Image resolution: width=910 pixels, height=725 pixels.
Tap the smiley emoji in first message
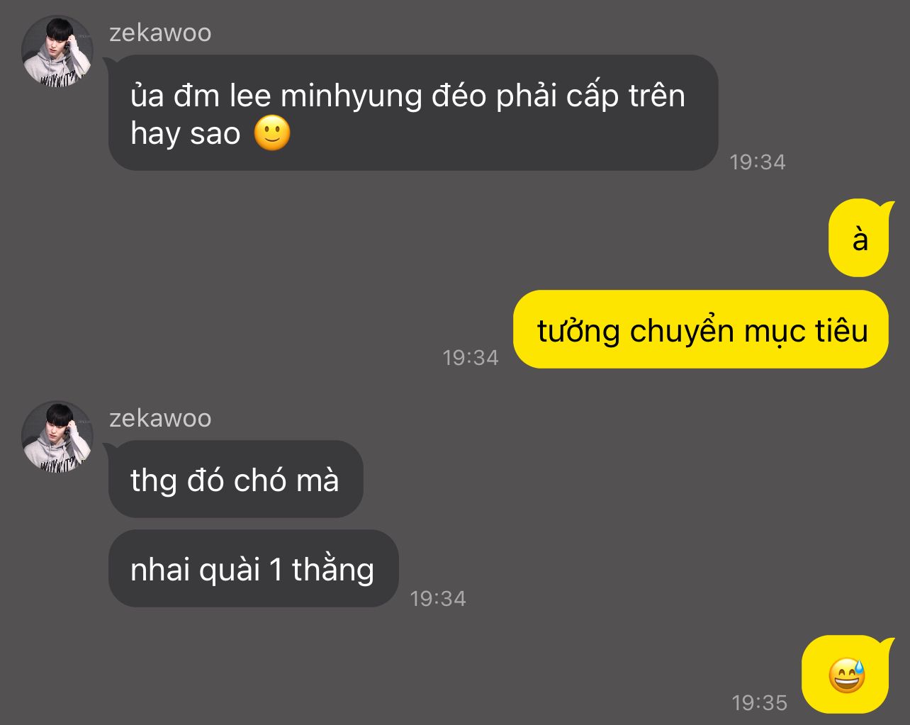click(272, 133)
